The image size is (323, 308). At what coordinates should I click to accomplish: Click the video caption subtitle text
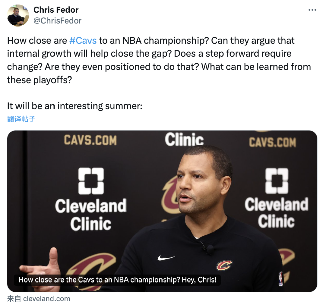[x=117, y=280]
